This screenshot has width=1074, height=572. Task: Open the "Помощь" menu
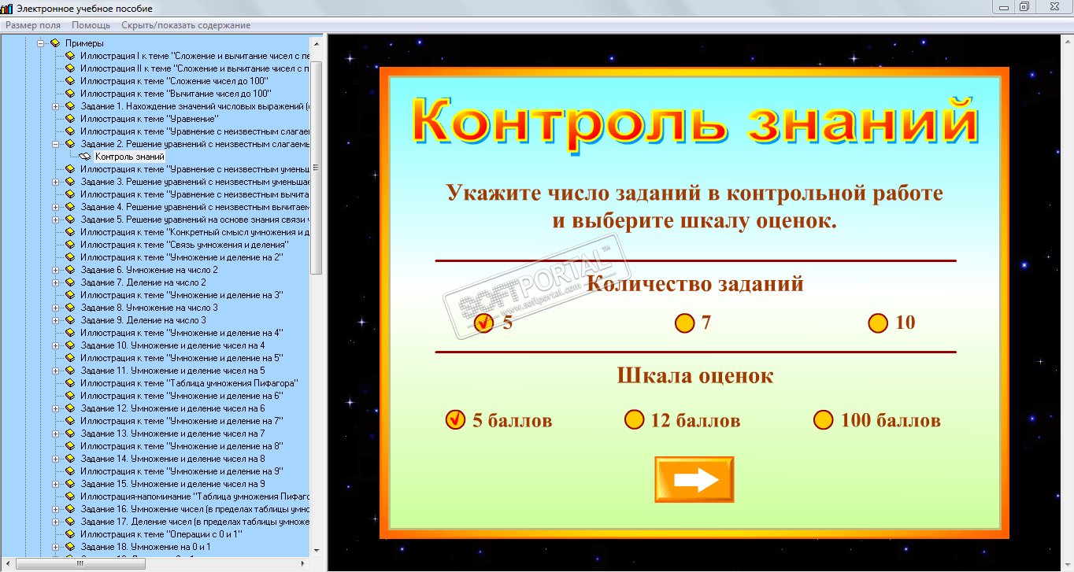[91, 25]
